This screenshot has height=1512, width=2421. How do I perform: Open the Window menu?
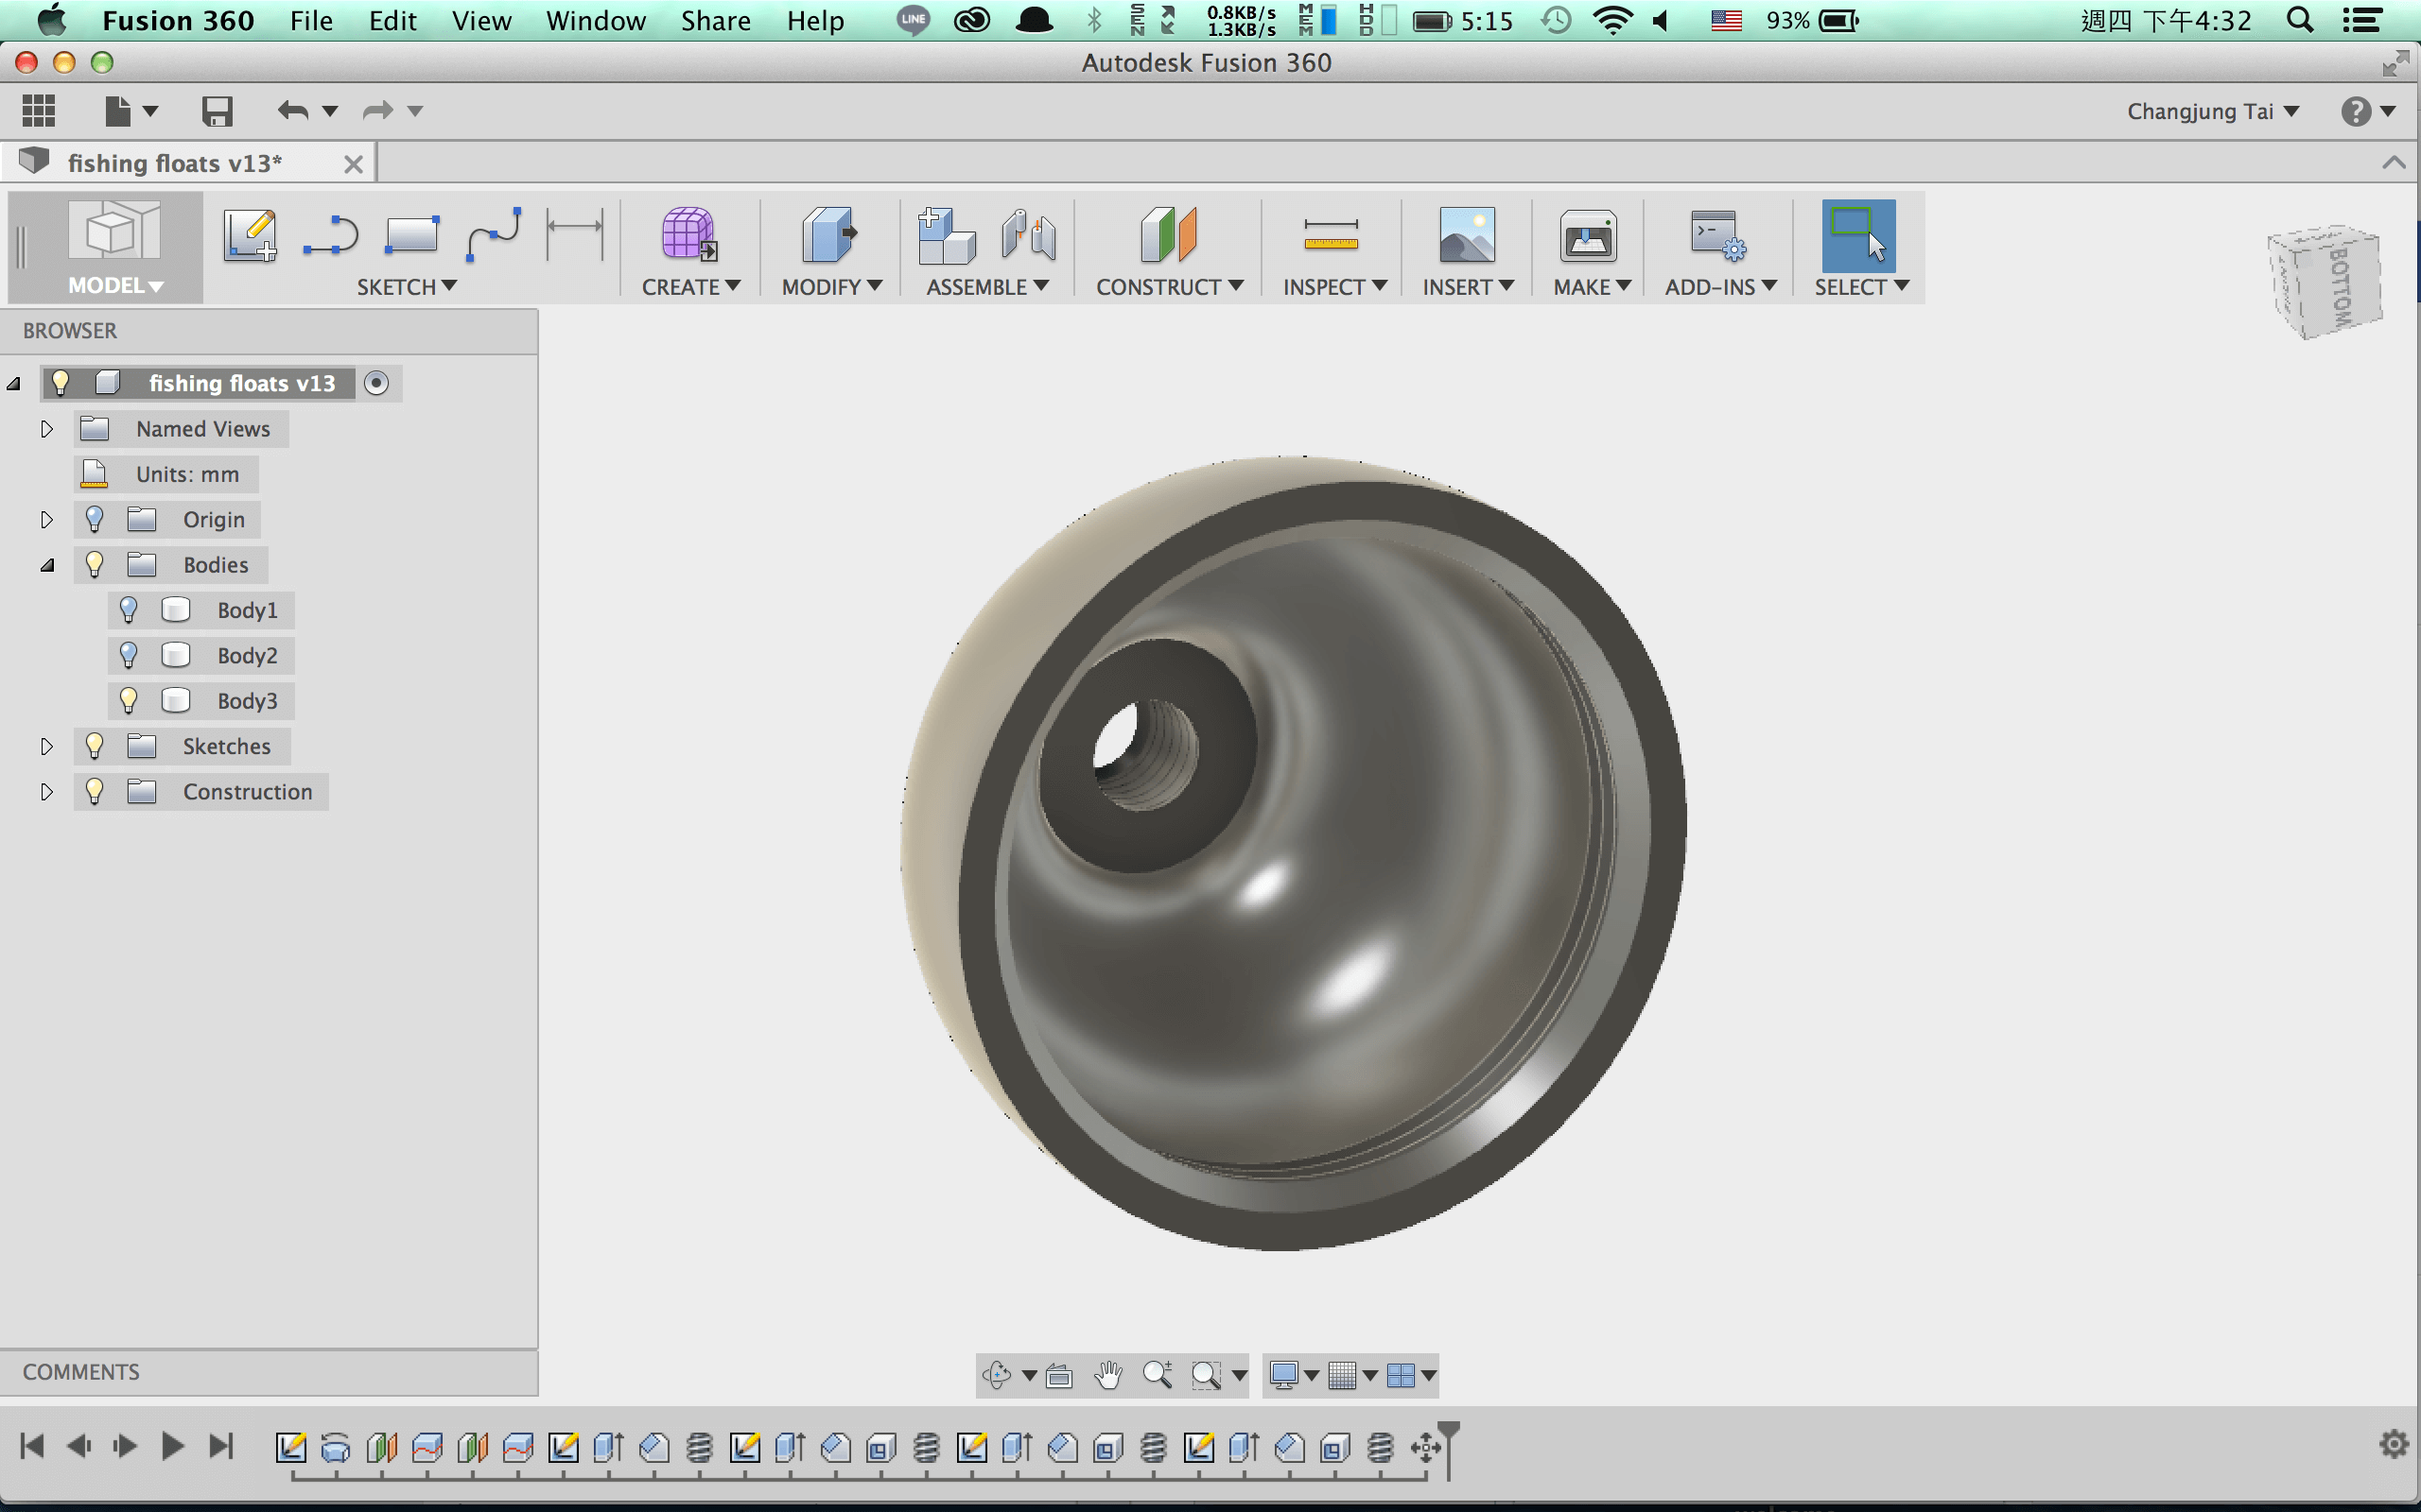[595, 20]
